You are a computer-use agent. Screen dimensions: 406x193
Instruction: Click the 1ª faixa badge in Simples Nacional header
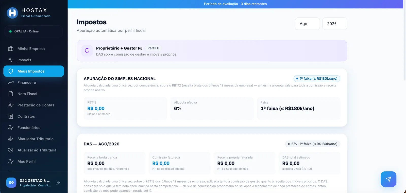[x=317, y=79]
